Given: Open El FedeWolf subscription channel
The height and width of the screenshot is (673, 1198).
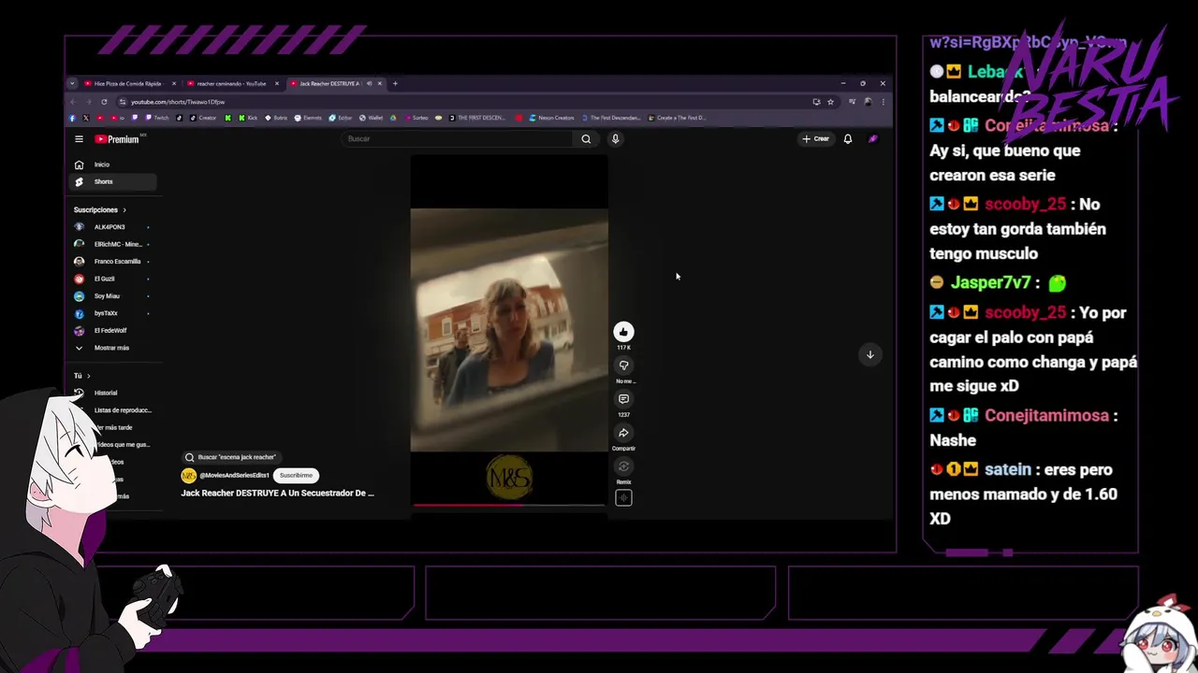Looking at the screenshot, I should [x=112, y=330].
